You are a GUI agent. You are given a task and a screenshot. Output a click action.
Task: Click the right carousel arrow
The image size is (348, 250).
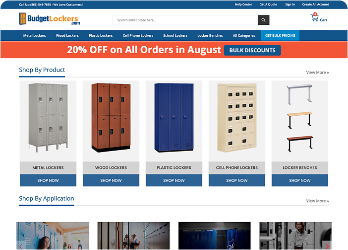coord(327,246)
